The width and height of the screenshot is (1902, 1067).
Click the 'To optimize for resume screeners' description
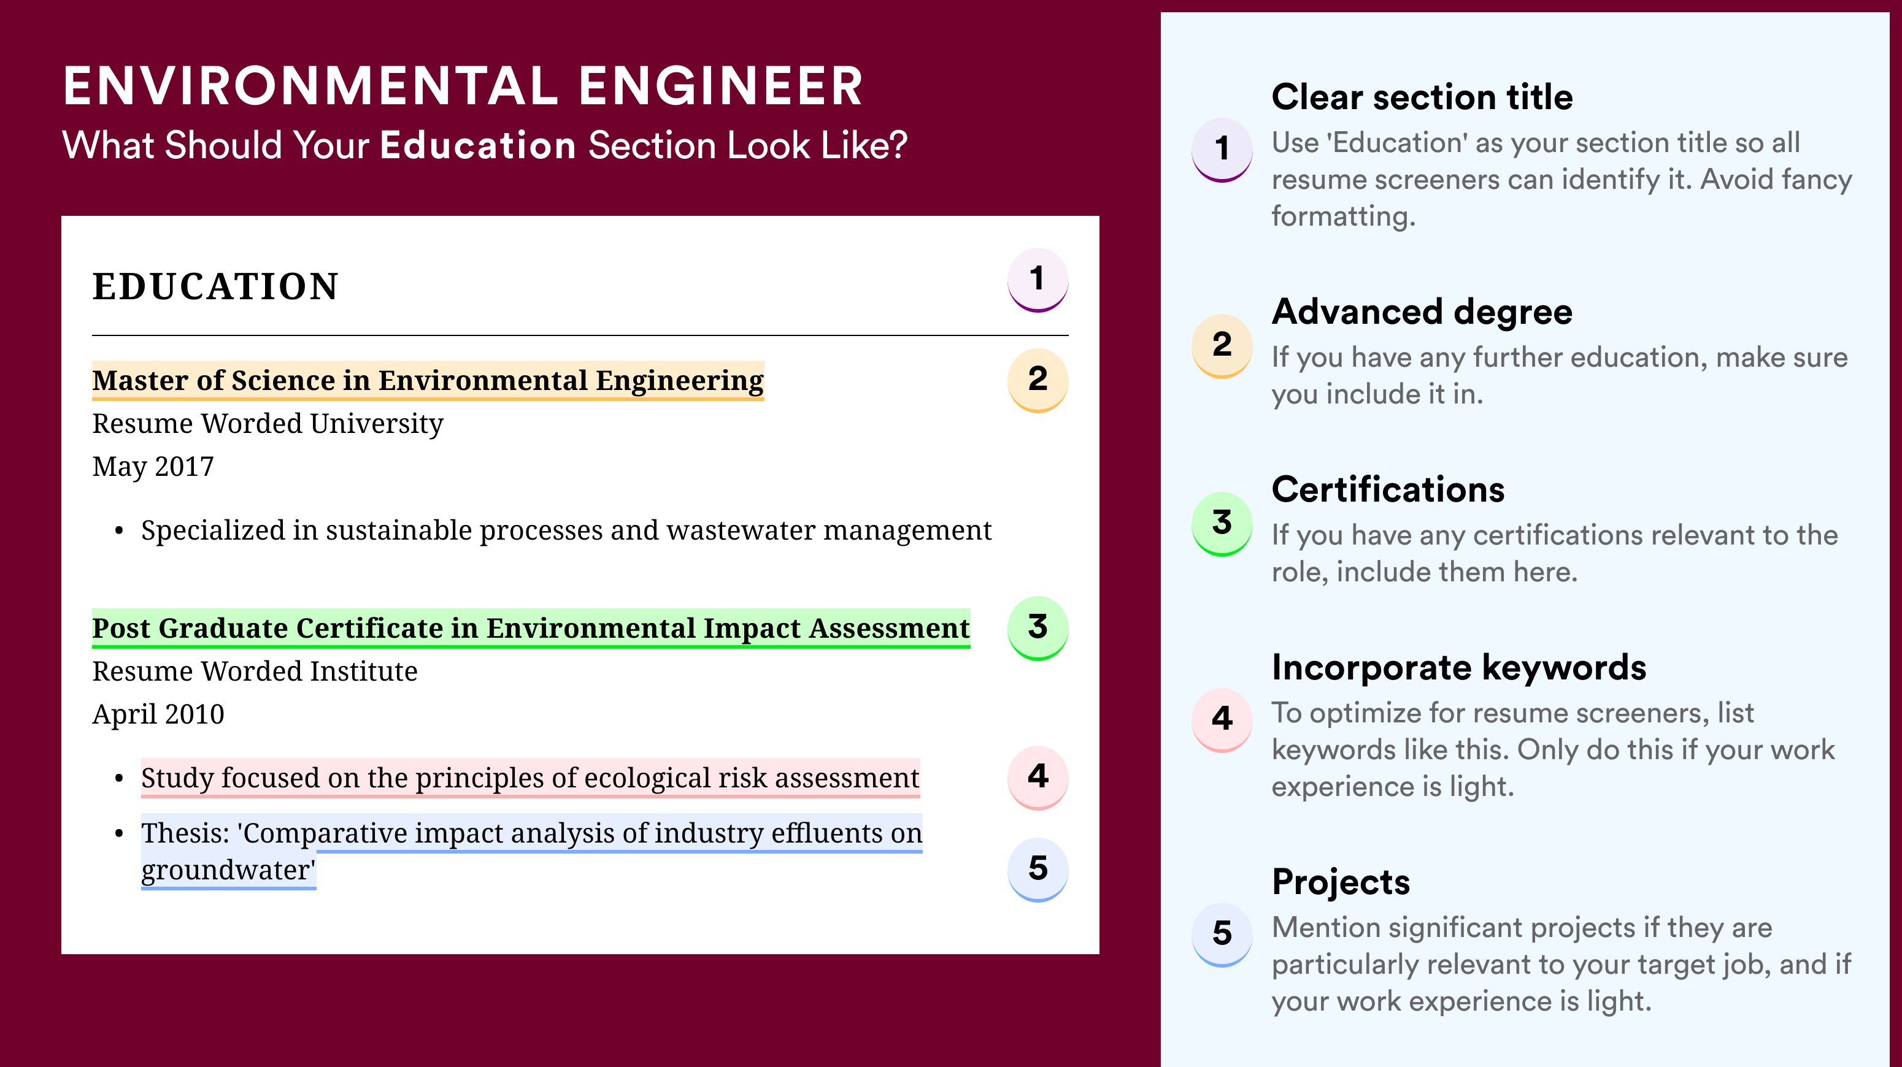1553,750
